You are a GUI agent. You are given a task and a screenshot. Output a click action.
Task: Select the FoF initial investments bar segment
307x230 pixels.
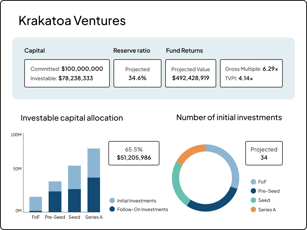pyautogui.click(x=36, y=204)
